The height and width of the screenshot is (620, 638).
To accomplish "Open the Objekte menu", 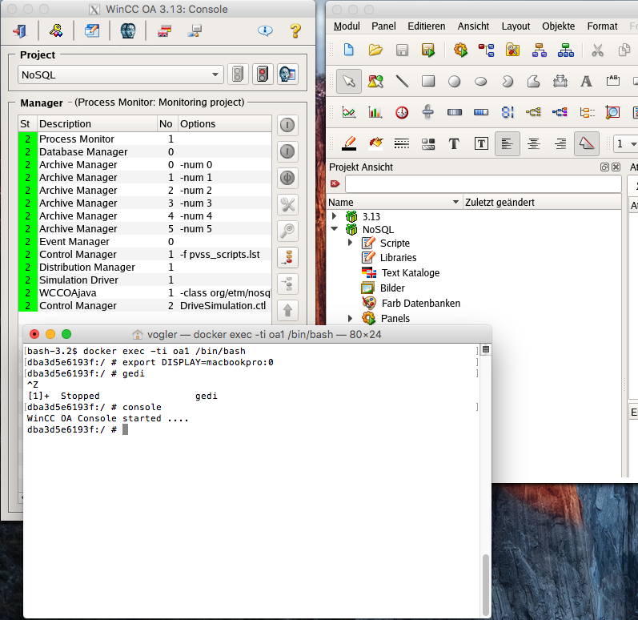I will point(558,26).
